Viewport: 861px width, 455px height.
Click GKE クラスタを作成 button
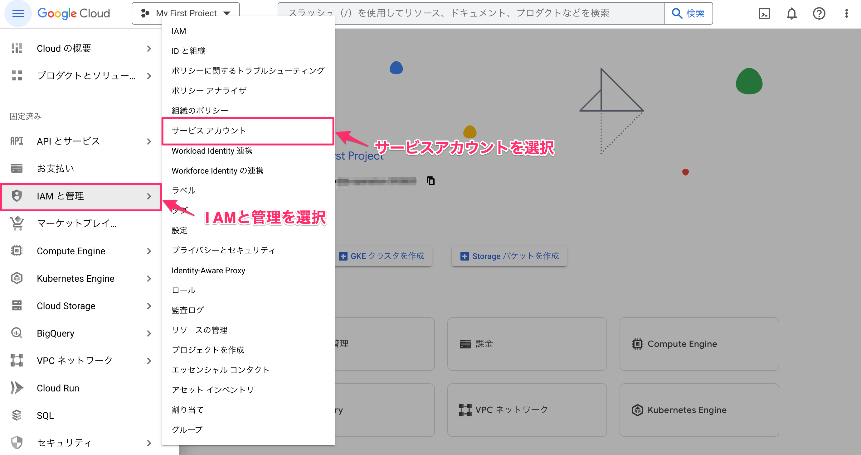click(383, 256)
